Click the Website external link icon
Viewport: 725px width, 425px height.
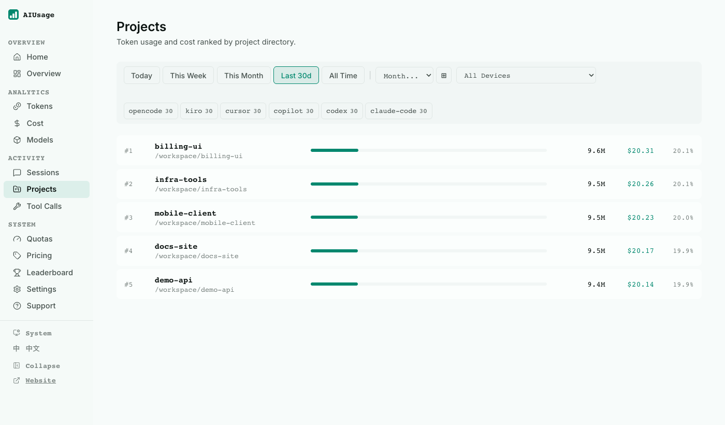point(17,380)
